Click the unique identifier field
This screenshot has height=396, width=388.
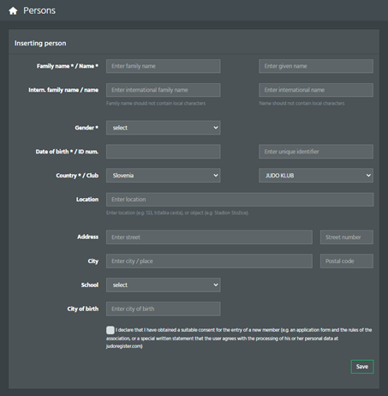click(316, 152)
